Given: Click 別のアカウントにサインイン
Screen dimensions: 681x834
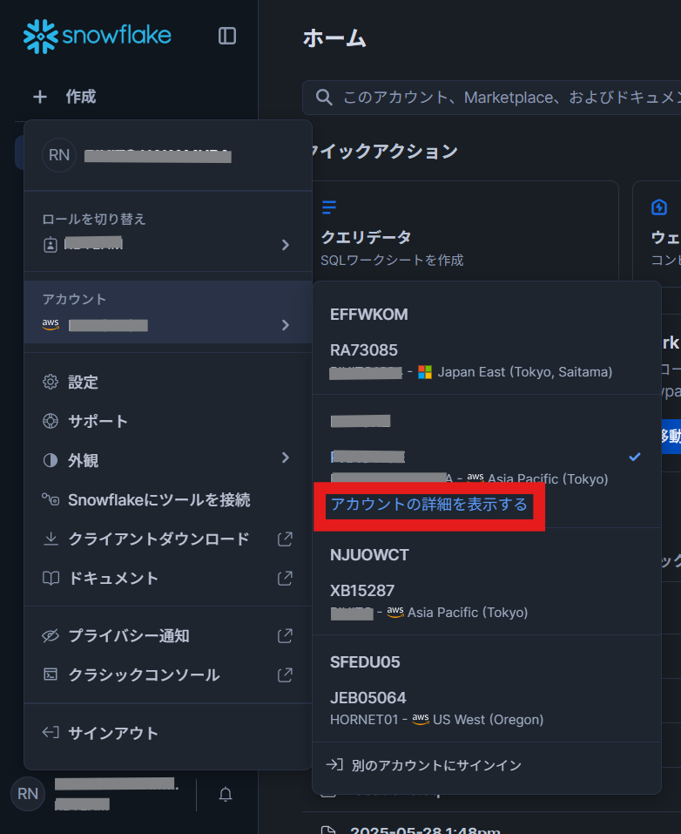Looking at the screenshot, I should tap(436, 765).
